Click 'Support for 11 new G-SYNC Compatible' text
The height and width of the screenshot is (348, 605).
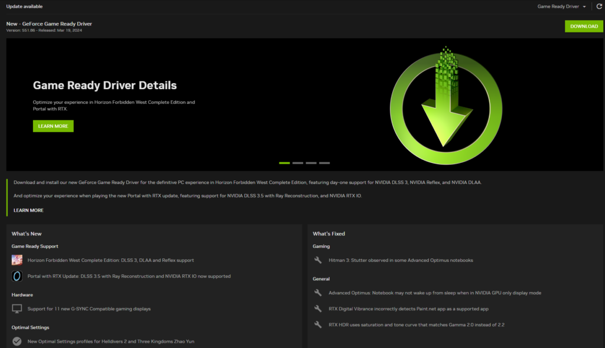pos(89,309)
